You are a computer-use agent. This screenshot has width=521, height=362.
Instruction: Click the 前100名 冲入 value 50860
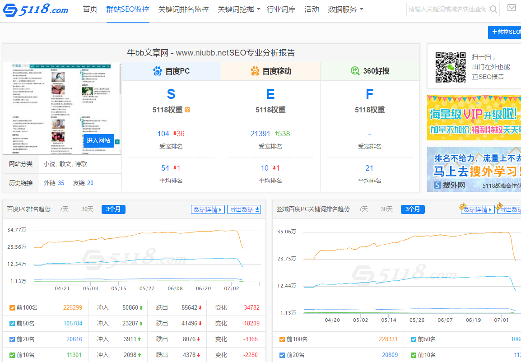[x=130, y=308]
